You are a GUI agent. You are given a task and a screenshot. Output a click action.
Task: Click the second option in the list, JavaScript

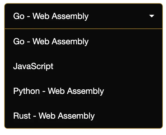[33, 66]
